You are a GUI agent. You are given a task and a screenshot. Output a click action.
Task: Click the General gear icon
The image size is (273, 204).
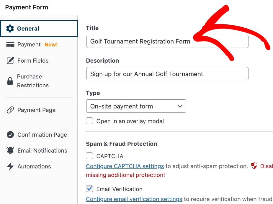click(x=10, y=29)
